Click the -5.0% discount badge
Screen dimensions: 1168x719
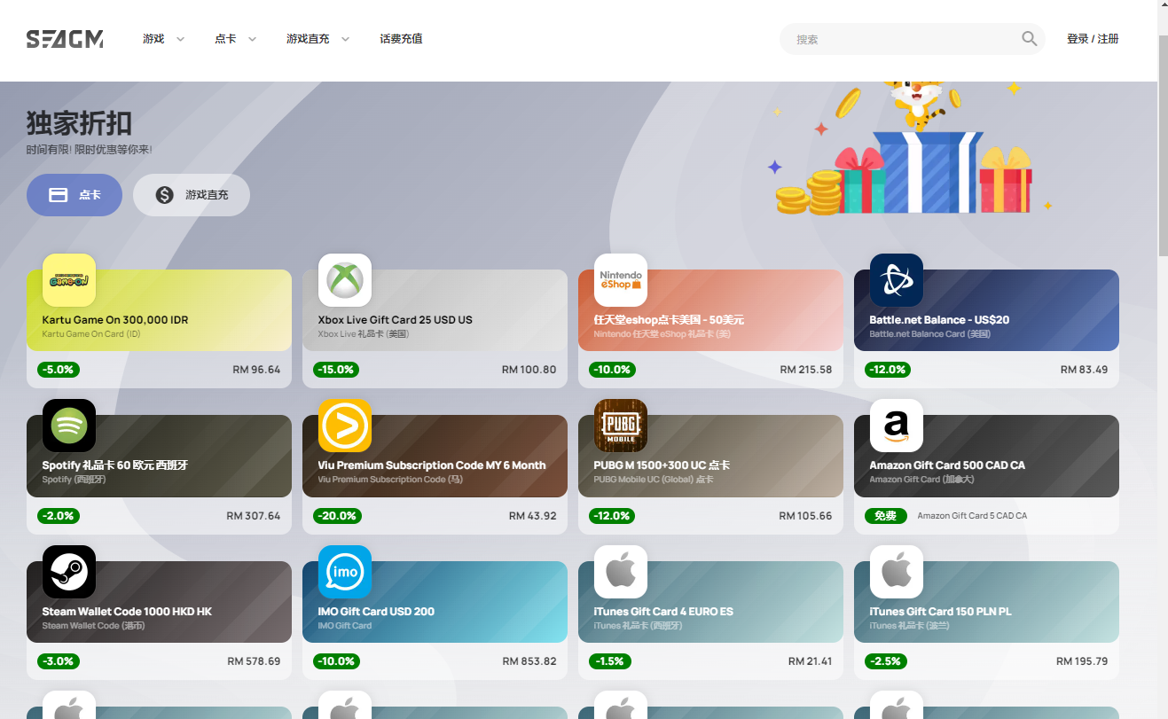(59, 370)
